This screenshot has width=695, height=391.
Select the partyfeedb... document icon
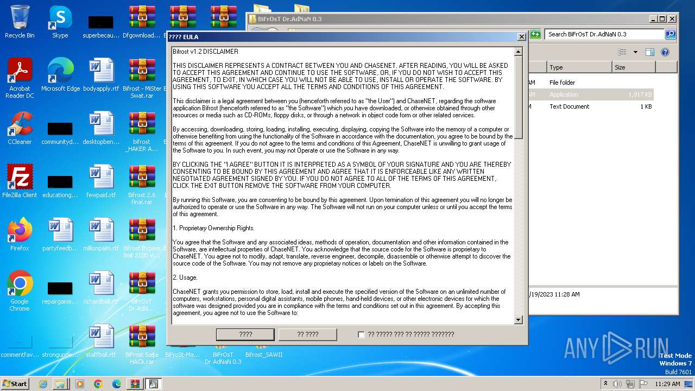coord(60,235)
